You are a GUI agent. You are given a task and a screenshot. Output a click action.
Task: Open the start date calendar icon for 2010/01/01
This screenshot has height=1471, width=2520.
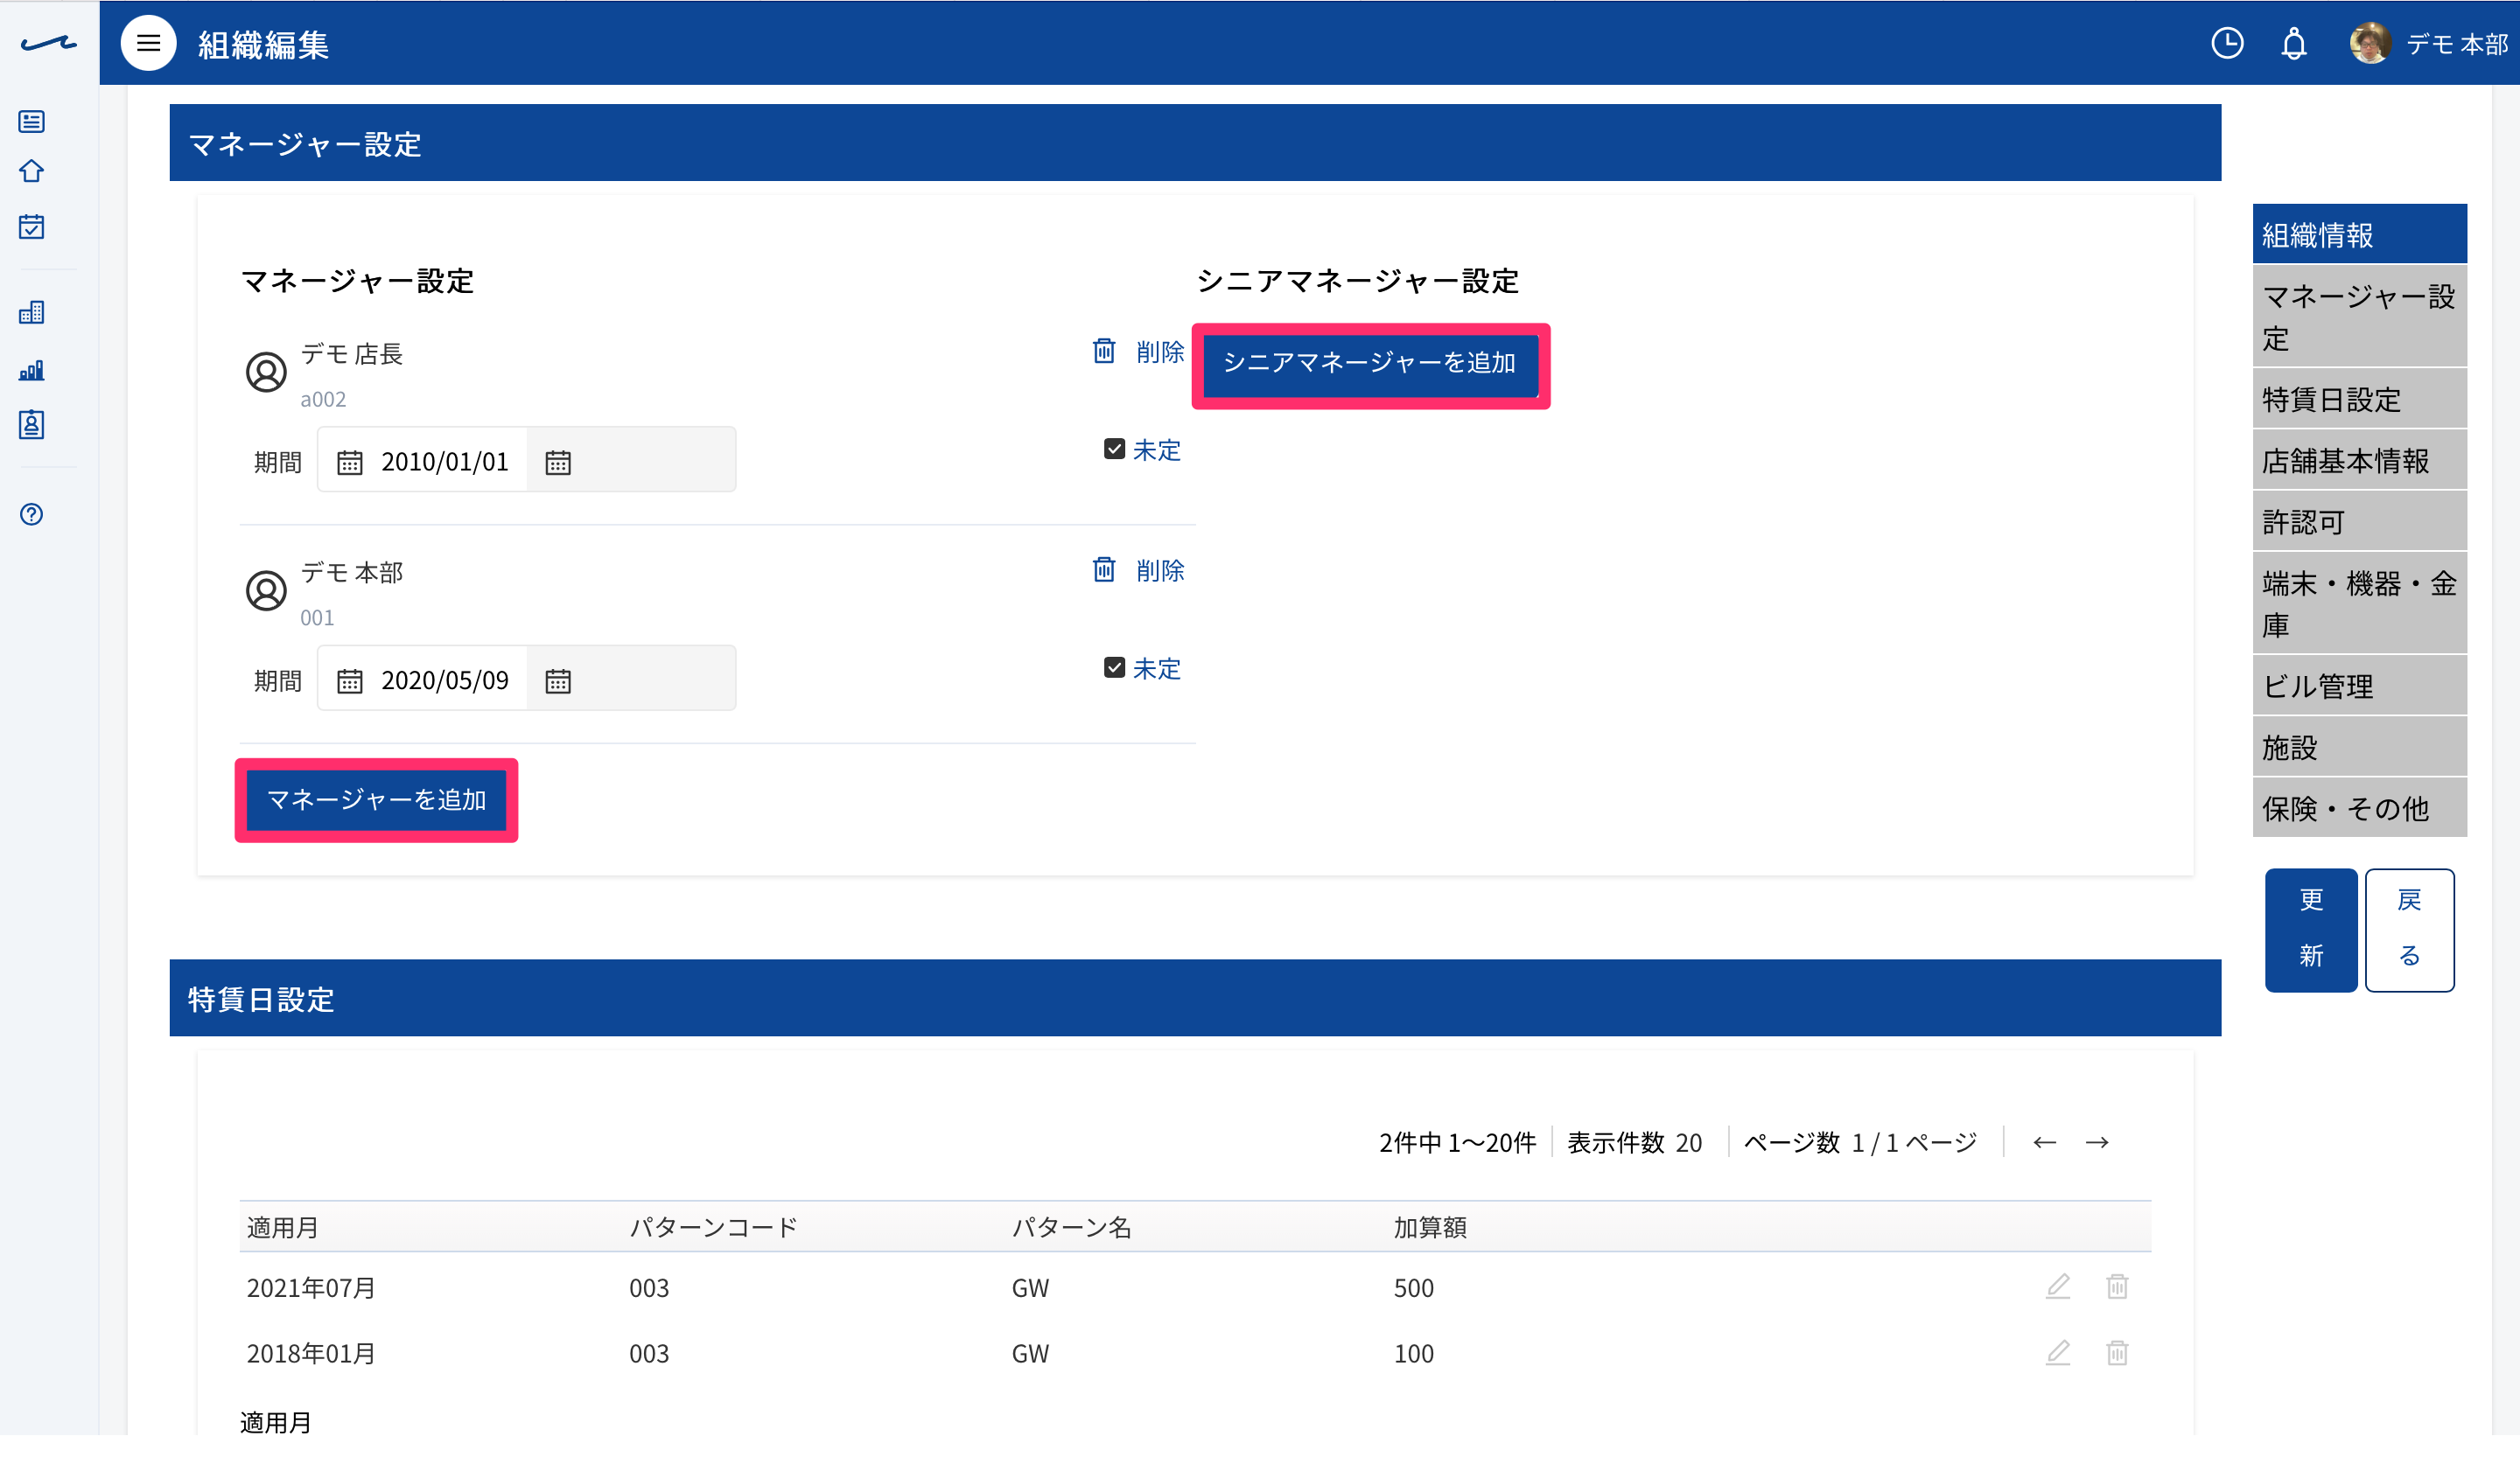pyautogui.click(x=350, y=463)
